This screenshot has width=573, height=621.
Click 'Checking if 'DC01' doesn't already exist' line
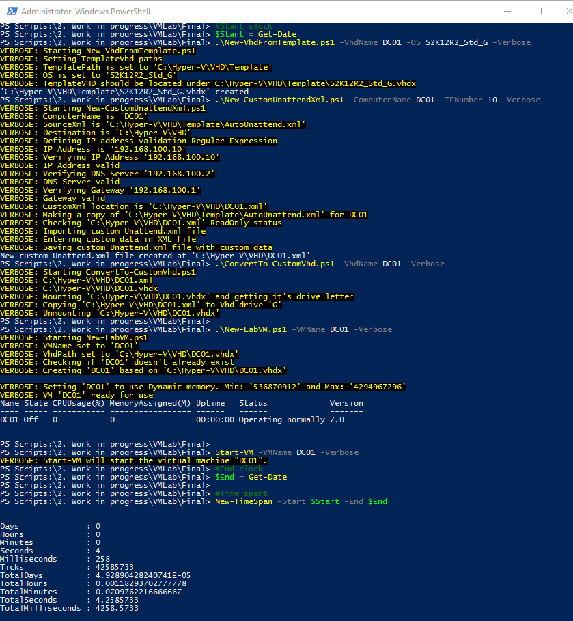click(117, 362)
